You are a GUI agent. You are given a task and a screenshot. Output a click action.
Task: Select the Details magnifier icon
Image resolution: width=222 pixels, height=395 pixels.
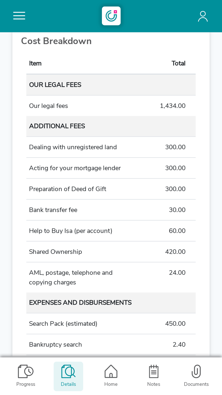[x=68, y=372]
